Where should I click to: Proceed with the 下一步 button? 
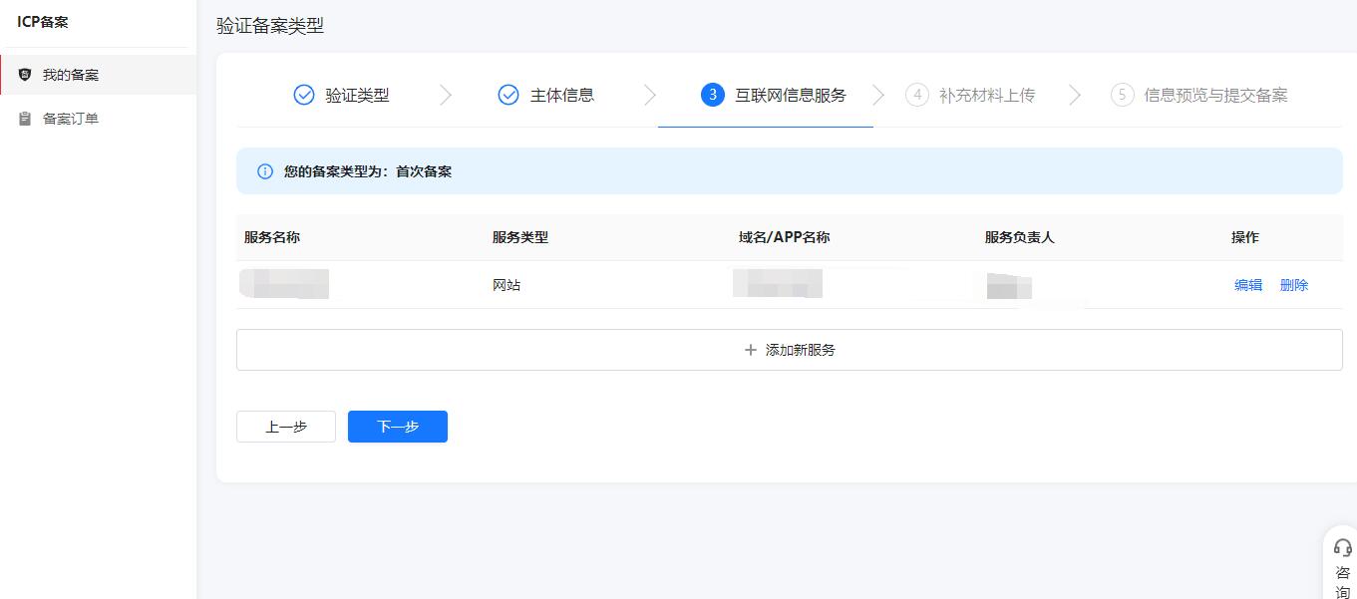[398, 427]
